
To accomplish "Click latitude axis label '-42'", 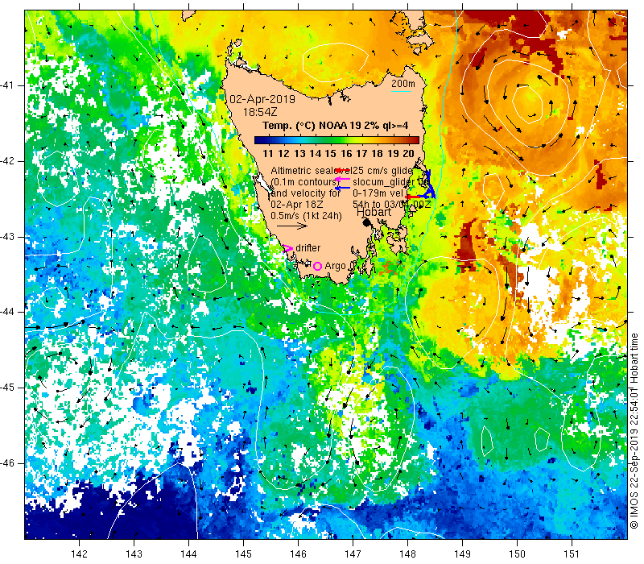I will (6, 161).
